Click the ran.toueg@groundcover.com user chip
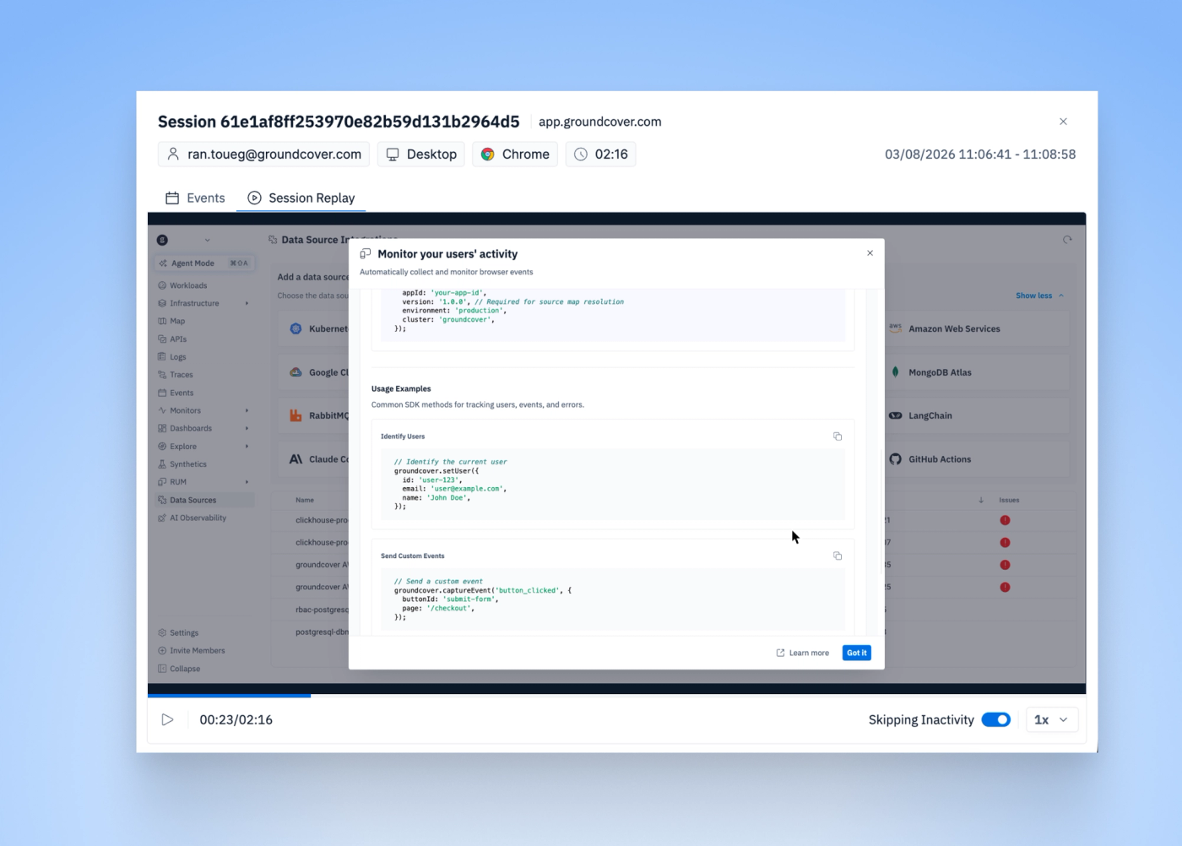 tap(263, 154)
